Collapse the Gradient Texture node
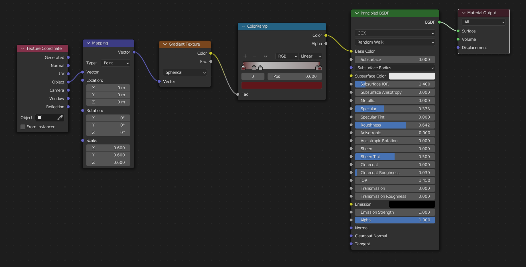The height and width of the screenshot is (267, 526). click(165, 44)
